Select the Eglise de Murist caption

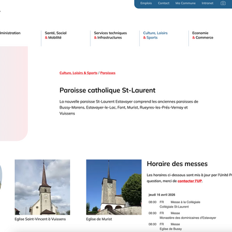[99, 219]
